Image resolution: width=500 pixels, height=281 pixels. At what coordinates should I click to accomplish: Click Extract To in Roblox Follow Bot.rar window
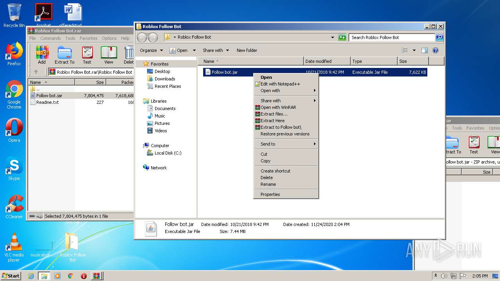click(x=64, y=55)
